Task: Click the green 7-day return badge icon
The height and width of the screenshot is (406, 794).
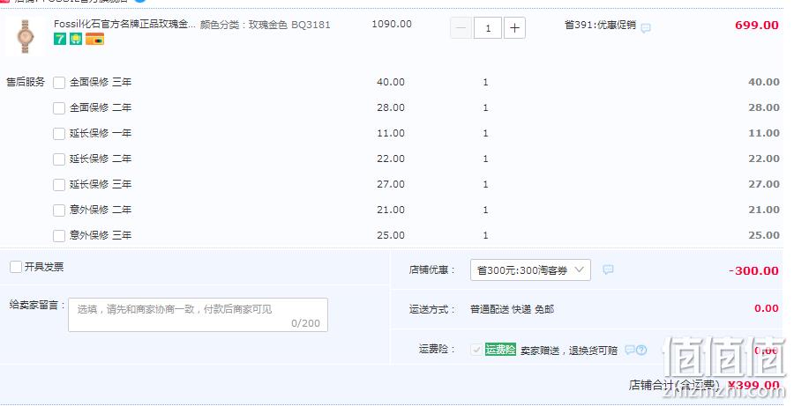Action: (x=60, y=39)
